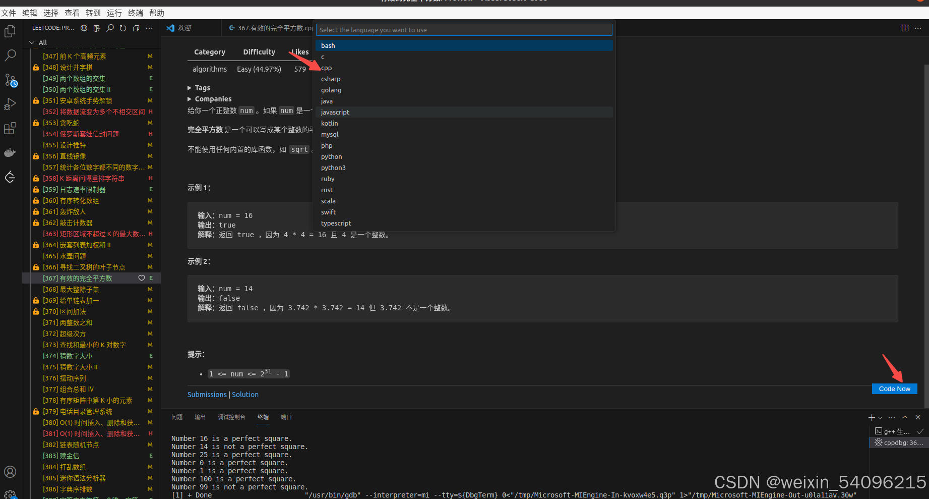Screen dimensions: 929x499
Task: Refresh the LeetCode problem list
Action: coord(122,28)
